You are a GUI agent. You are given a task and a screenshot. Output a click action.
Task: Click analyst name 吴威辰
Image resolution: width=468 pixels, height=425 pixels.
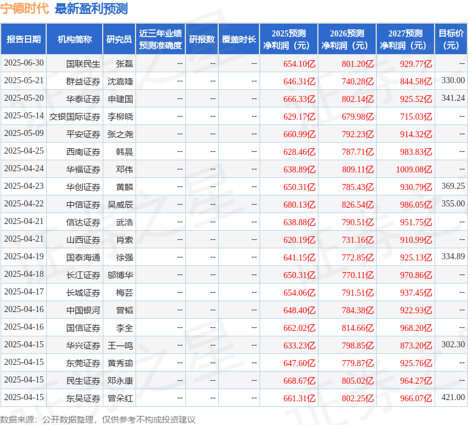pos(120,205)
